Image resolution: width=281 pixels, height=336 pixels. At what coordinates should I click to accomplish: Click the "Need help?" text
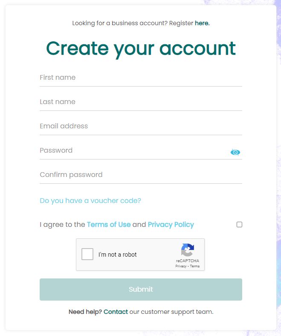click(85, 312)
